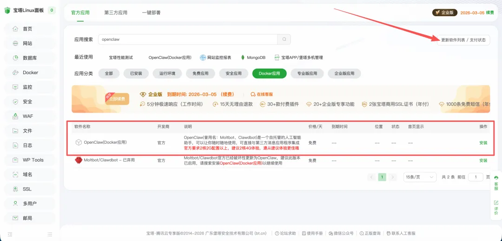Open 联系人工客服 footer link
Viewport: 502px width, 241px height.
click(x=401, y=233)
